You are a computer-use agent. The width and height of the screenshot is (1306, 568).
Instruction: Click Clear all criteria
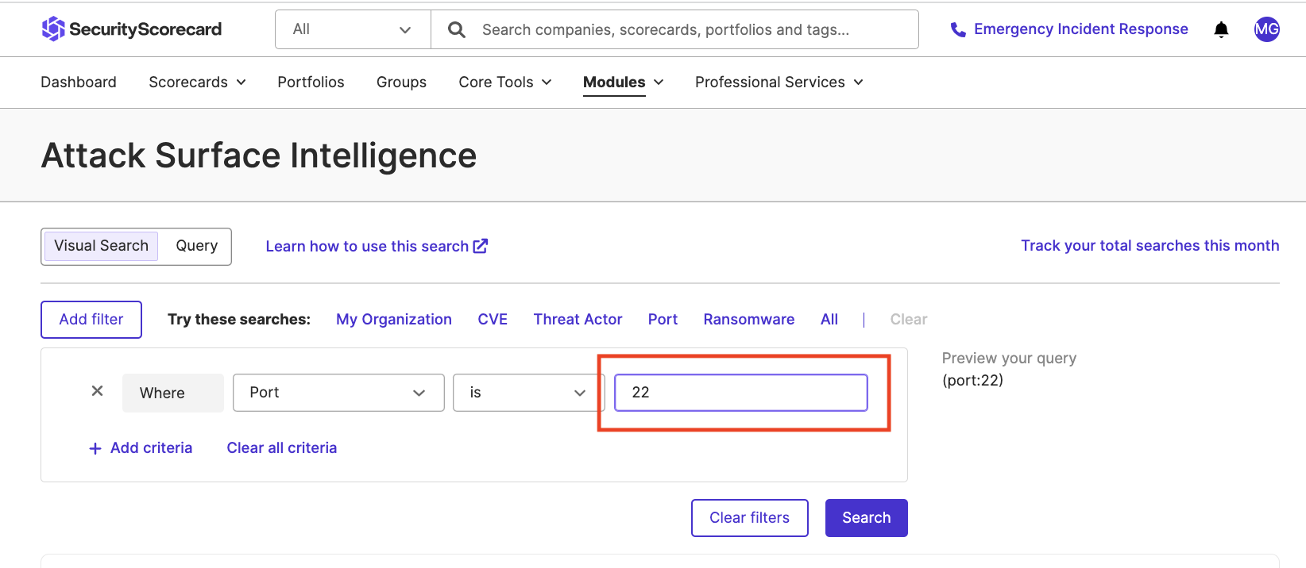click(281, 448)
